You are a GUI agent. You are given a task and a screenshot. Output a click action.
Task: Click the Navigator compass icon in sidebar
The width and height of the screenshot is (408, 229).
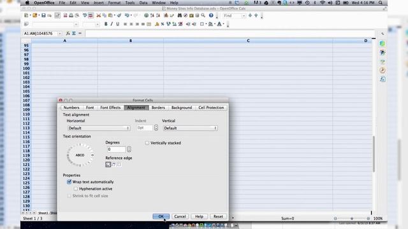382,70
